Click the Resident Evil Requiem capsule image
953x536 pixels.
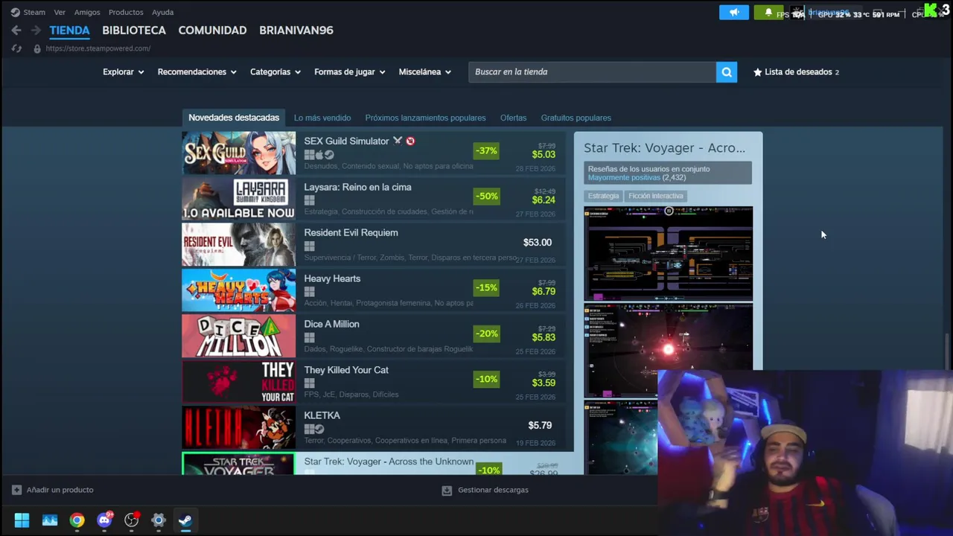pos(239,245)
